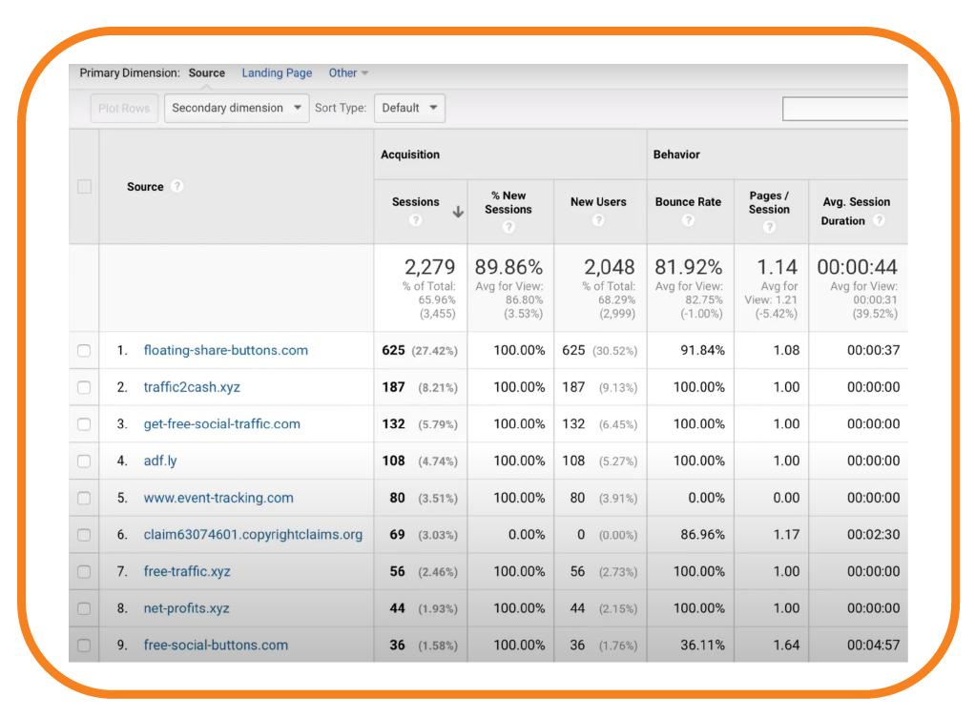Click total % new sessions 89.86%
The image size is (975, 718).
coord(508,267)
